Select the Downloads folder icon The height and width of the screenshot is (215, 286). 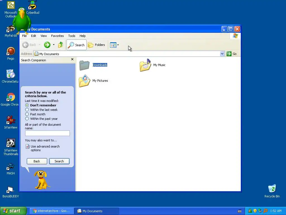(x=84, y=65)
